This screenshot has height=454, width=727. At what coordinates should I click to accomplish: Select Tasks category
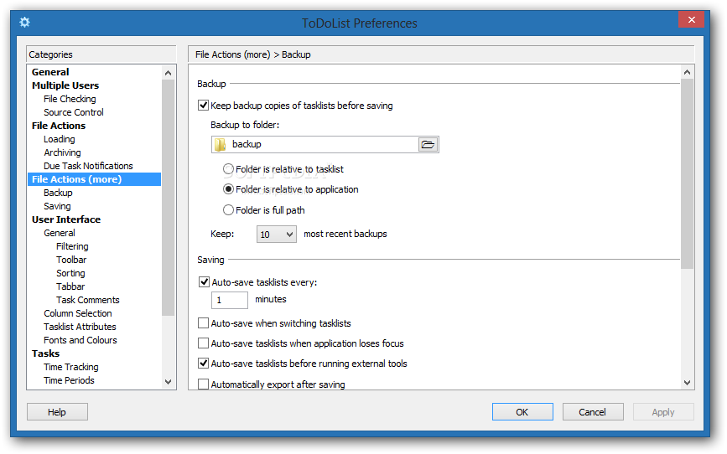tap(45, 353)
